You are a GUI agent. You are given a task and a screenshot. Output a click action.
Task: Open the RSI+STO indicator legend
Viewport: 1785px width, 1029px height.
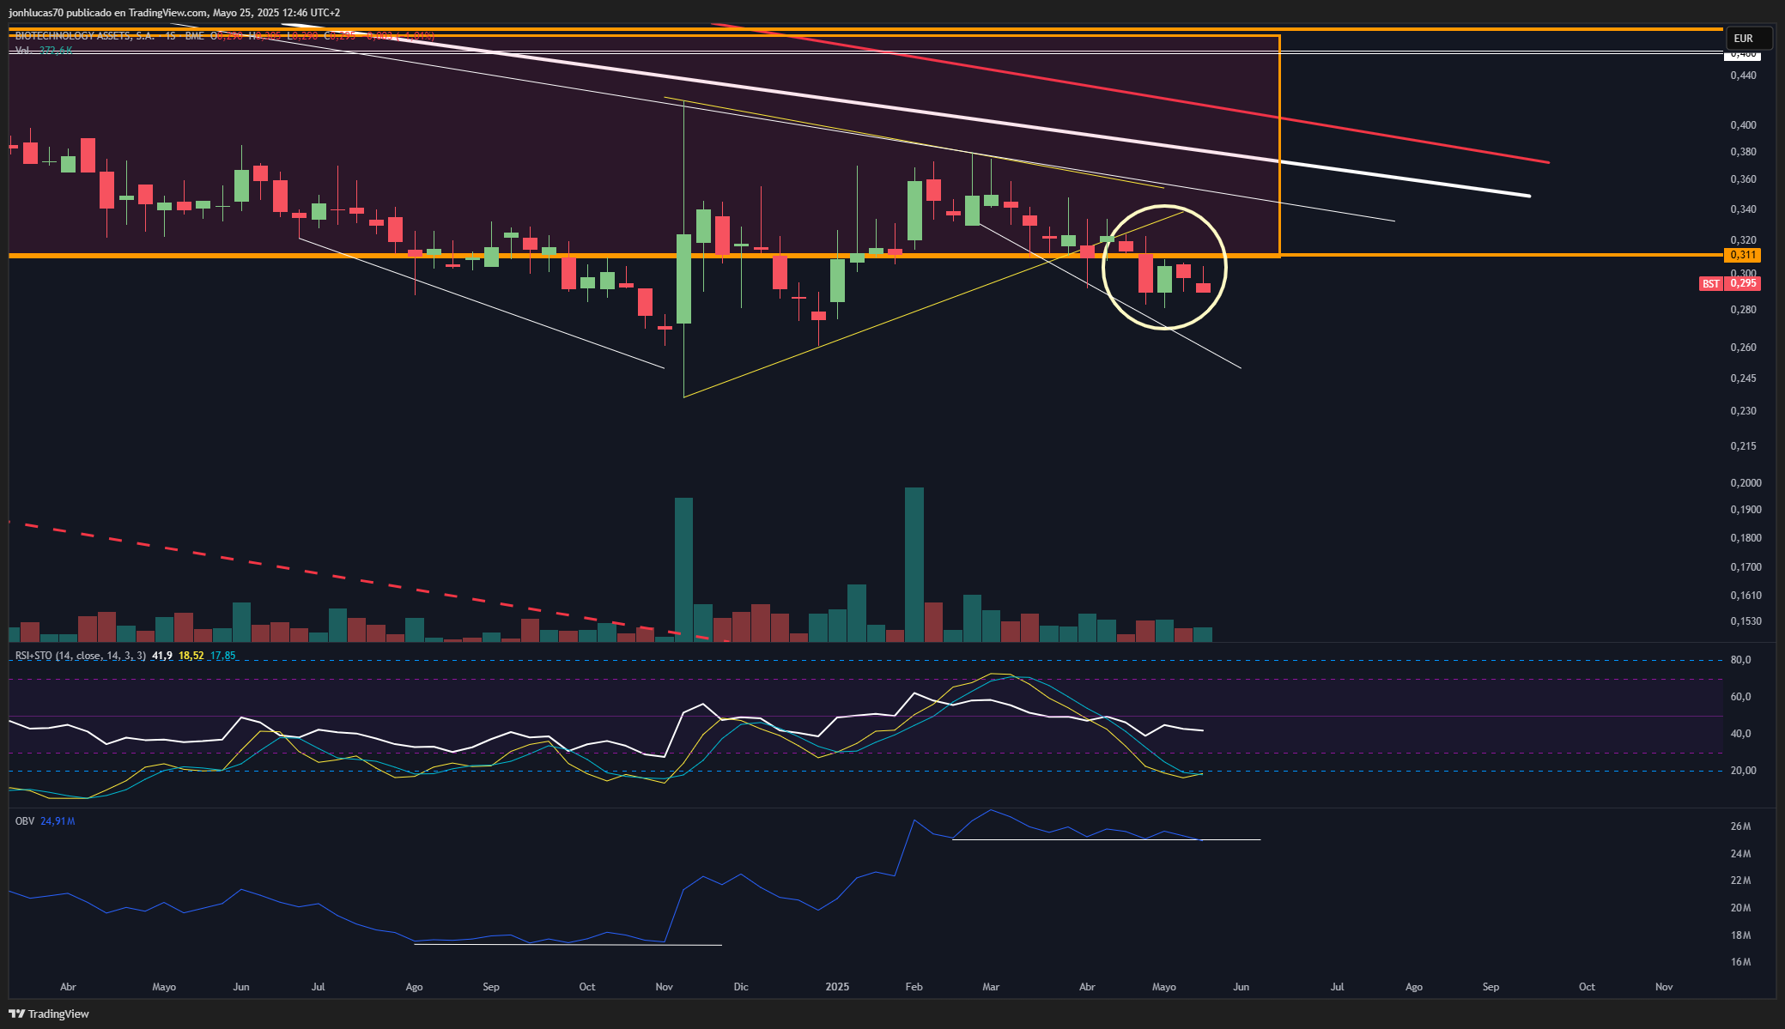pos(81,656)
